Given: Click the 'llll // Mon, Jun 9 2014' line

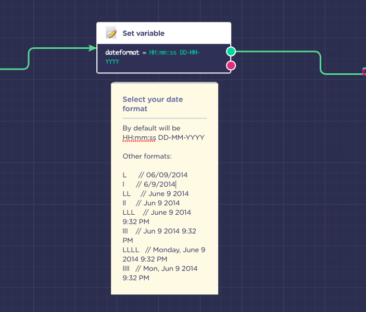Looking at the screenshot, I should pyautogui.click(x=160, y=269).
